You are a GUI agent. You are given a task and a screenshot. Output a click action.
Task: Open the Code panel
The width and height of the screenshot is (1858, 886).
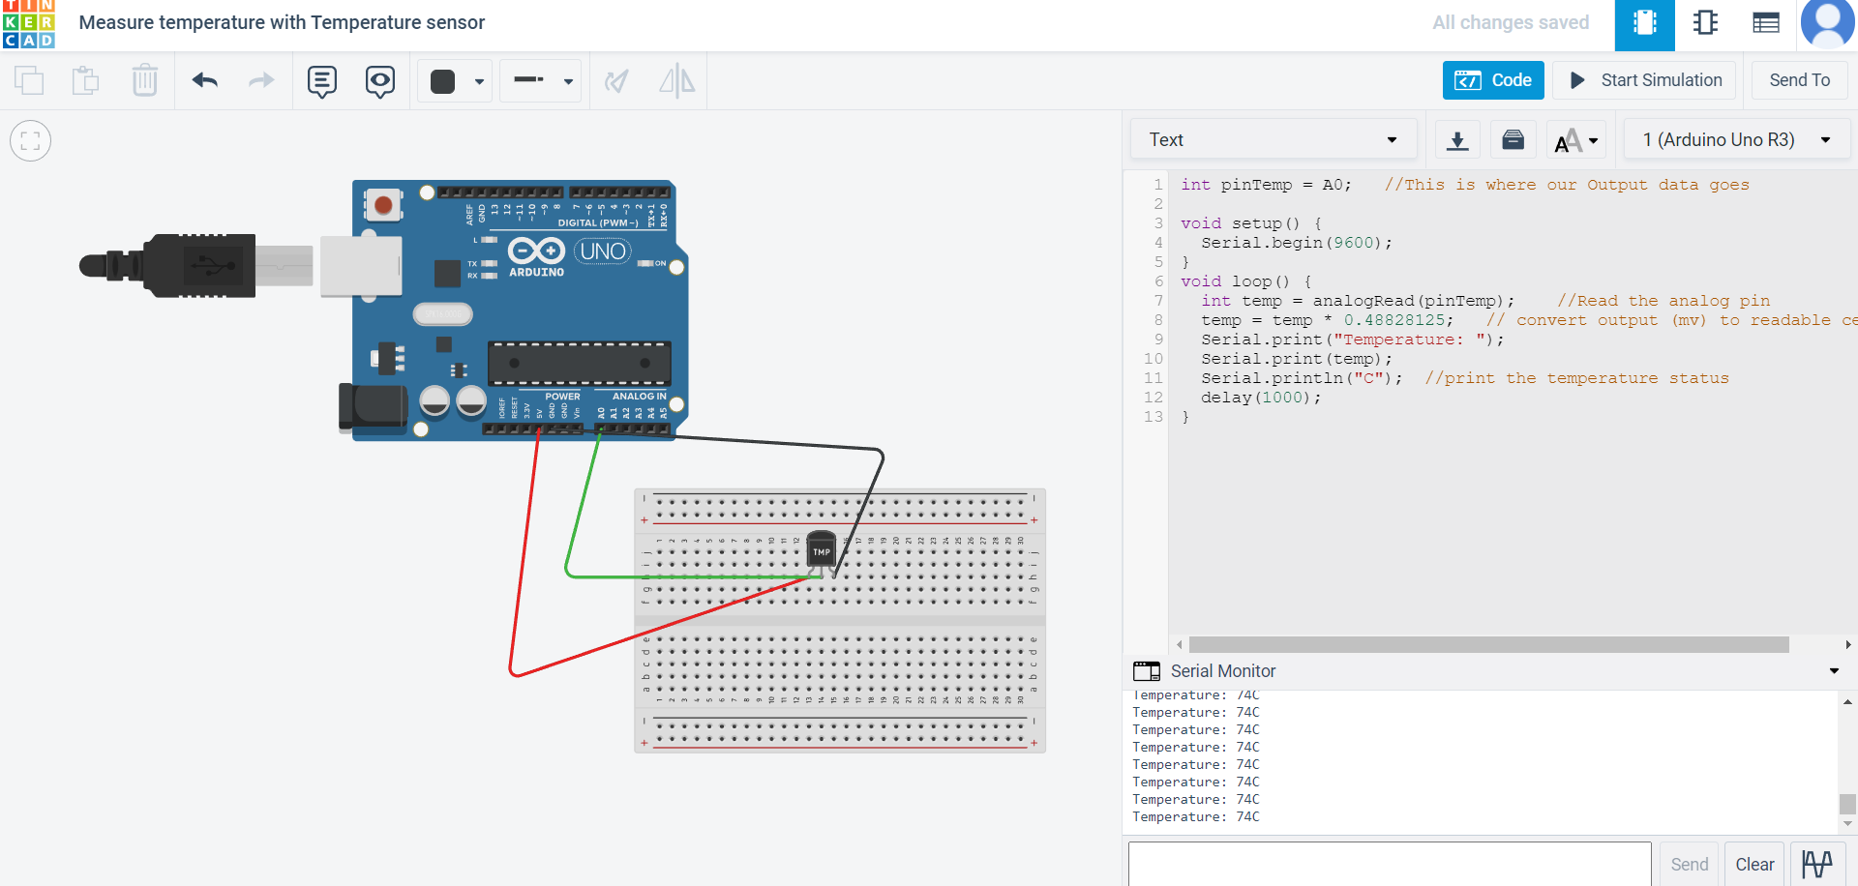[1493, 80]
